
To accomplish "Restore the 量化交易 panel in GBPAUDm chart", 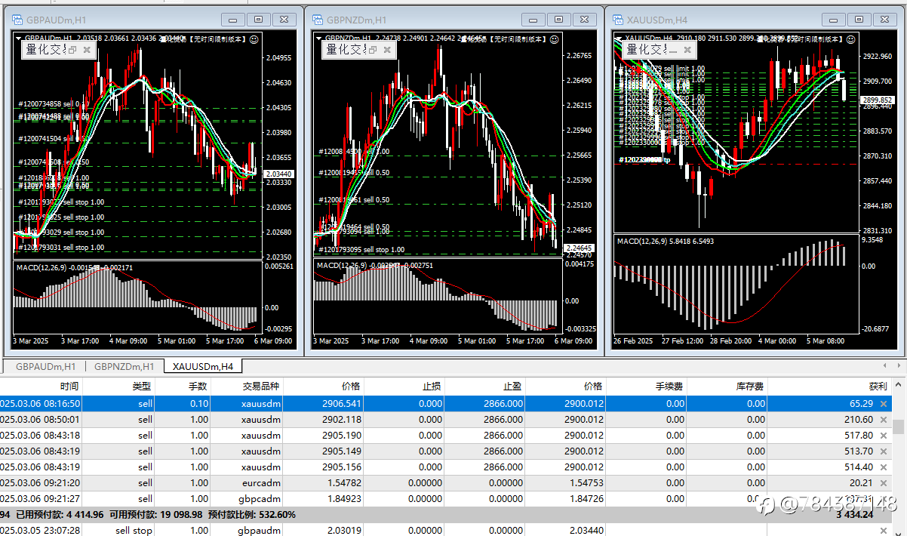I will [x=73, y=50].
